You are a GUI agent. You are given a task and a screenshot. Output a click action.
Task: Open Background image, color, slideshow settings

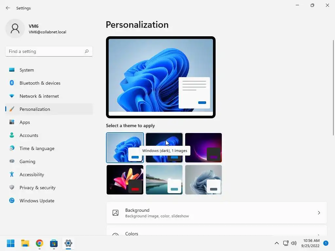pyautogui.click(x=217, y=213)
